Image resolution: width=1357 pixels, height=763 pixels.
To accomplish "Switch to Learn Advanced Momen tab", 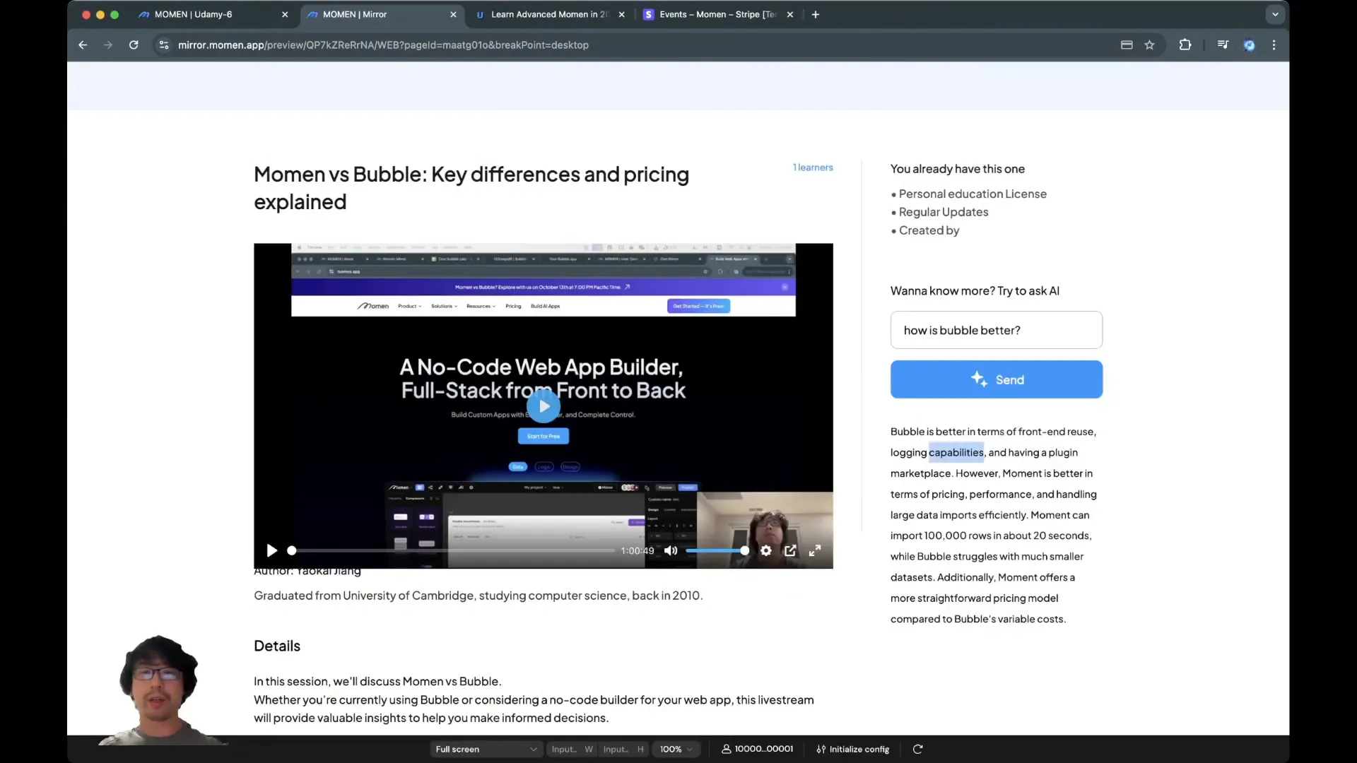I will (x=549, y=14).
